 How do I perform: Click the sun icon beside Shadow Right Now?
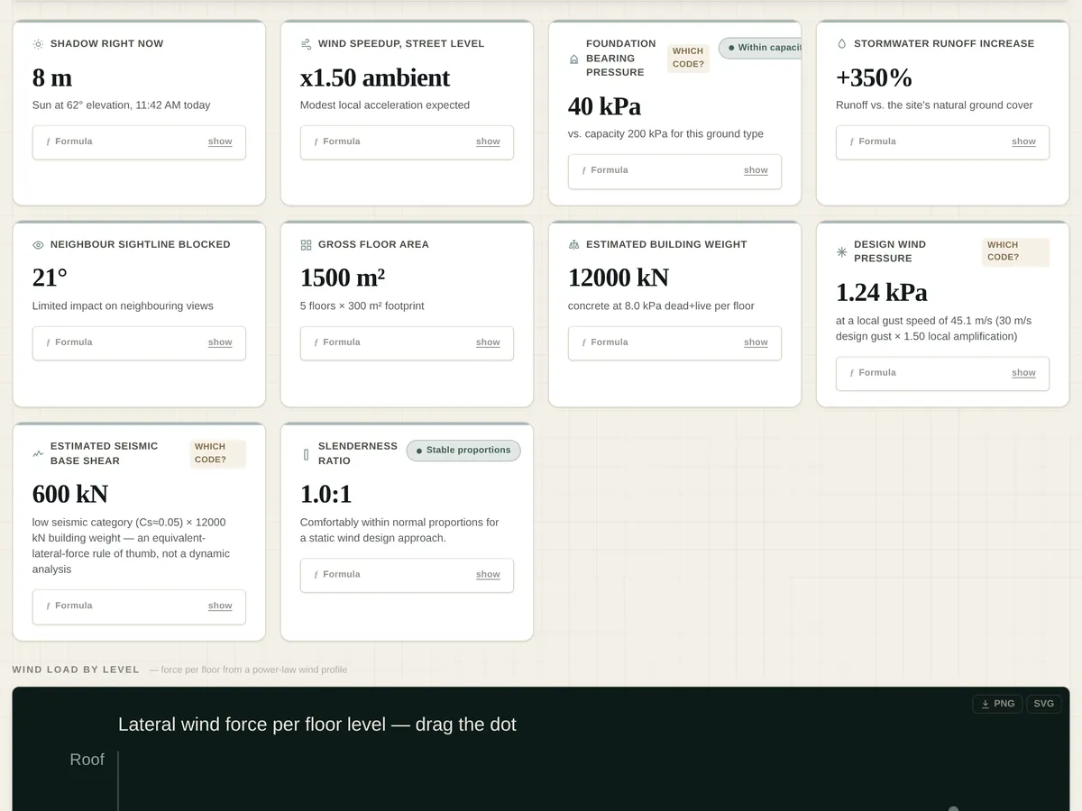click(x=38, y=44)
